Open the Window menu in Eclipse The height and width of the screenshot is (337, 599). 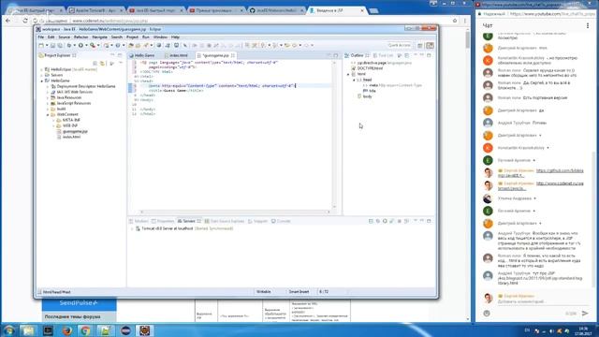[x=160, y=37]
